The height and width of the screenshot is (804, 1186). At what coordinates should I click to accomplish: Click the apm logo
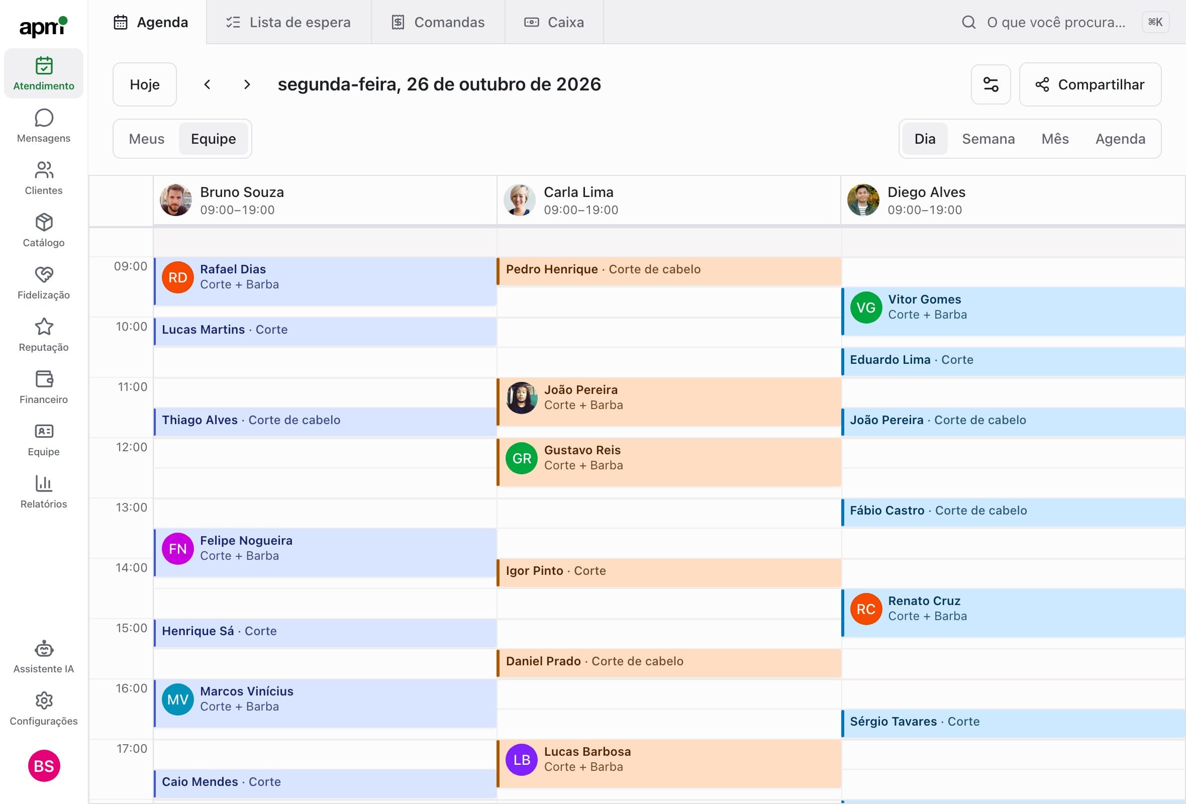43,27
